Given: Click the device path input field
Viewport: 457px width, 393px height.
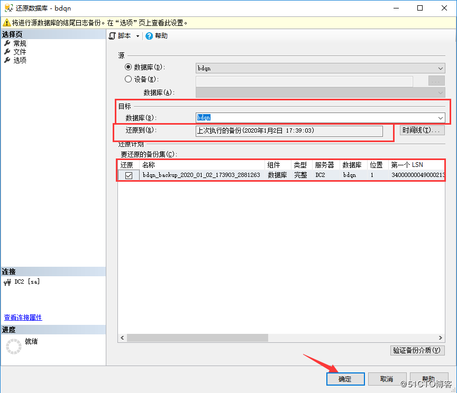Looking at the screenshot, I should click(304, 81).
